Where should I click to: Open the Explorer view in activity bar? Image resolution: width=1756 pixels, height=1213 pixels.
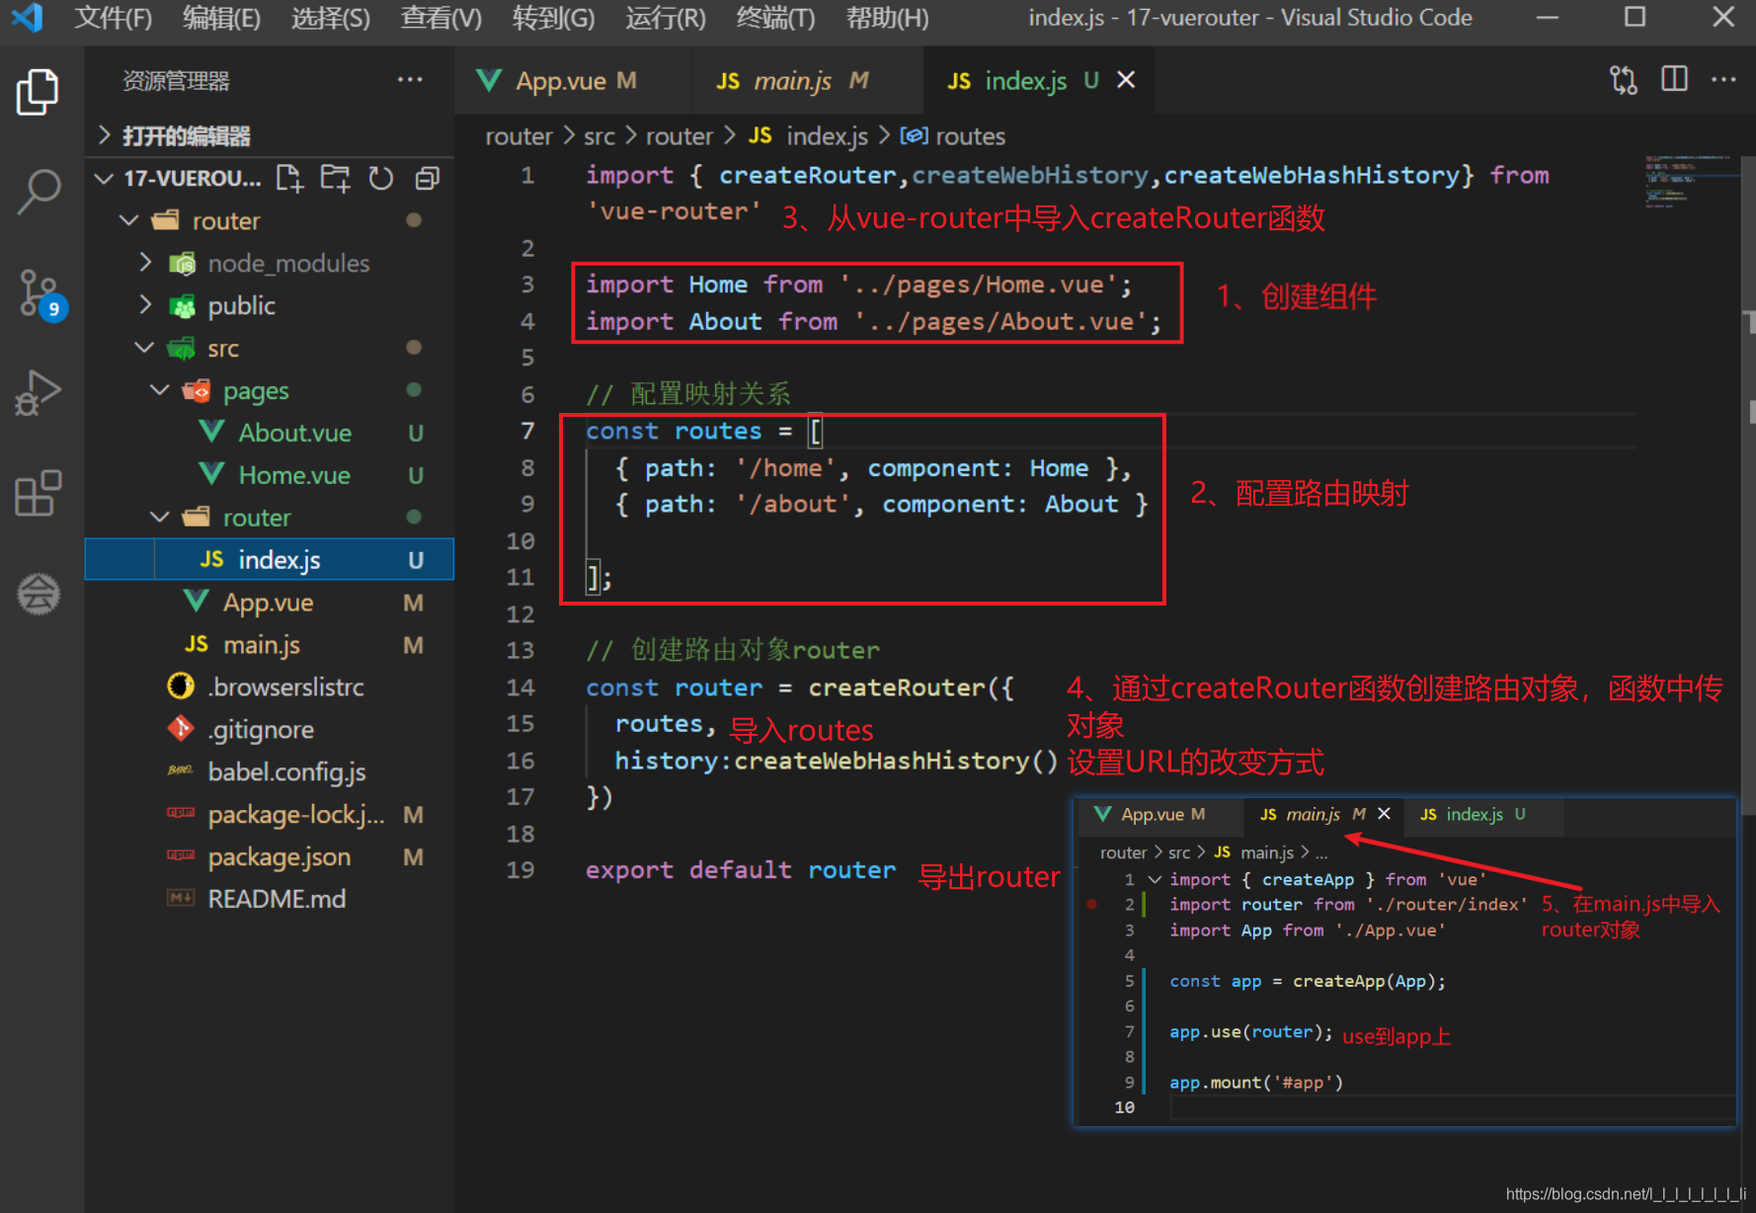pyautogui.click(x=39, y=92)
